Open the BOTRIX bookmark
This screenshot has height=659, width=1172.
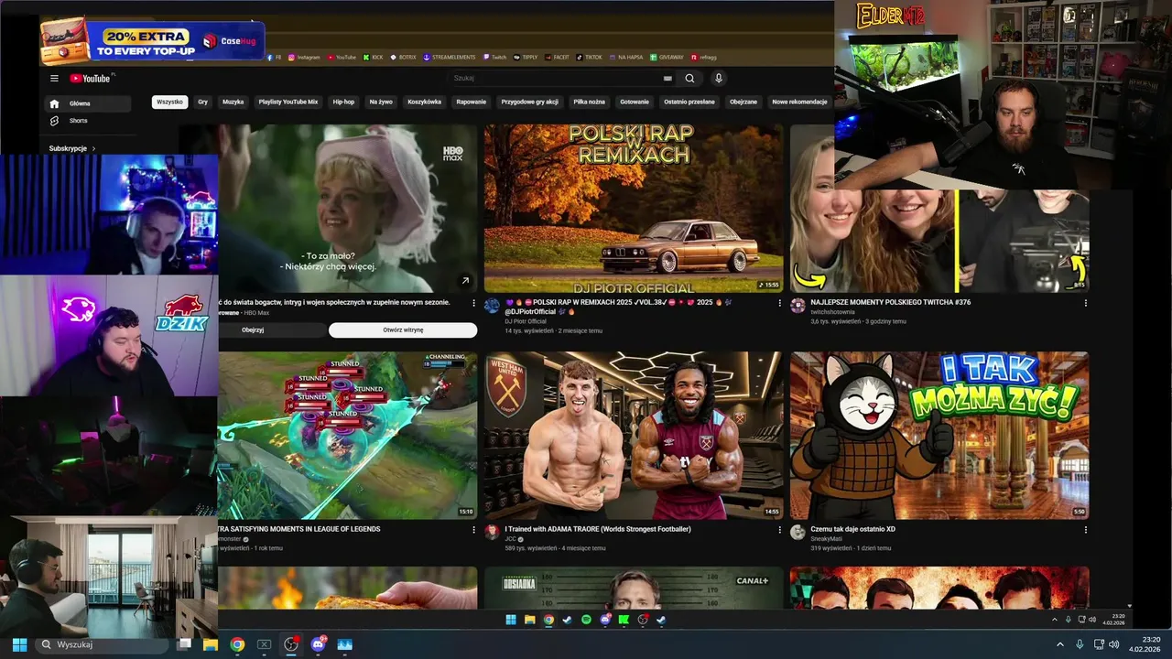tap(403, 57)
